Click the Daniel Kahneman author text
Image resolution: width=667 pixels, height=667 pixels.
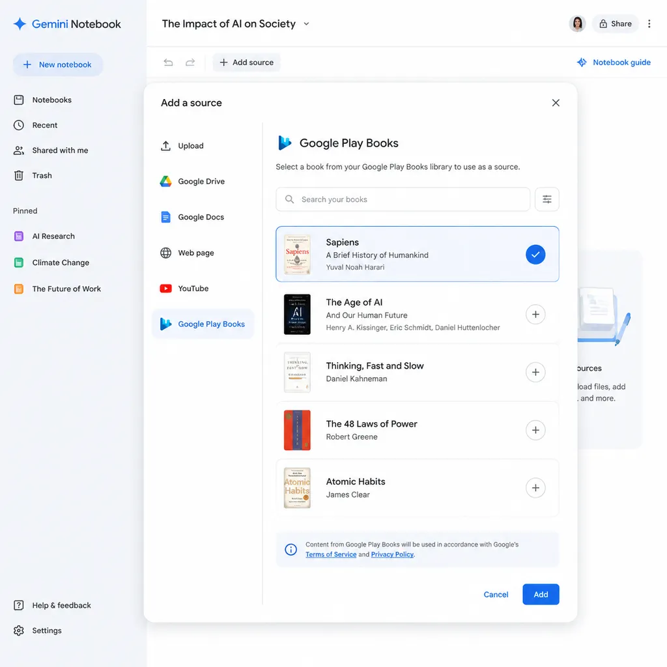point(356,378)
